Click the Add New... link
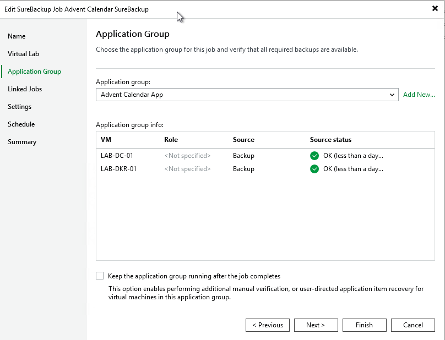Viewport: 445px width, 340px height. point(419,95)
